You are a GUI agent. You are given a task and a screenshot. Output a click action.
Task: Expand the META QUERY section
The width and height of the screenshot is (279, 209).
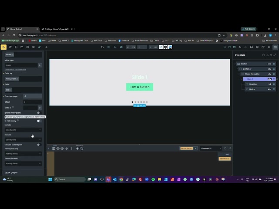coord(23,173)
